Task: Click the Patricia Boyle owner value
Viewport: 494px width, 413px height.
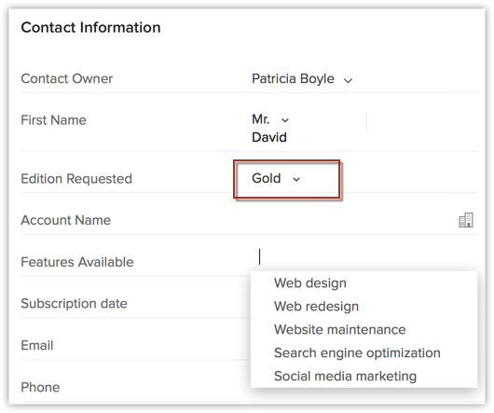Action: 293,78
